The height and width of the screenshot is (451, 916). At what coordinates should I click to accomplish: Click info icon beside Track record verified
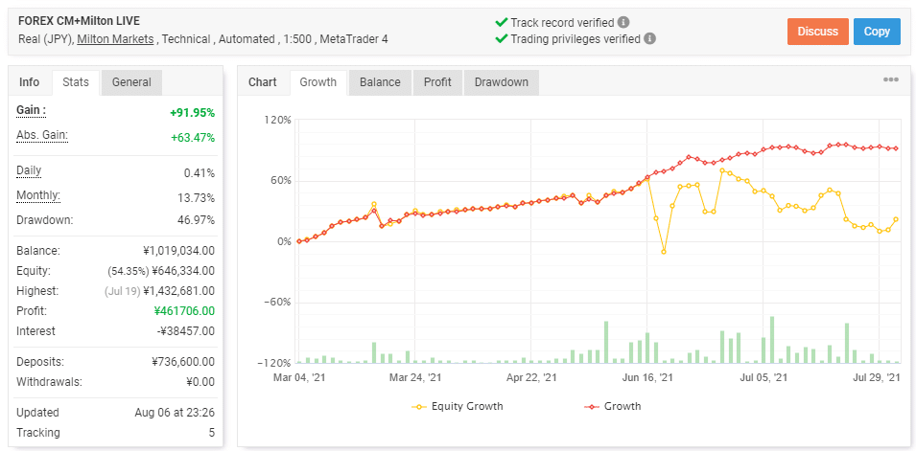coord(623,22)
